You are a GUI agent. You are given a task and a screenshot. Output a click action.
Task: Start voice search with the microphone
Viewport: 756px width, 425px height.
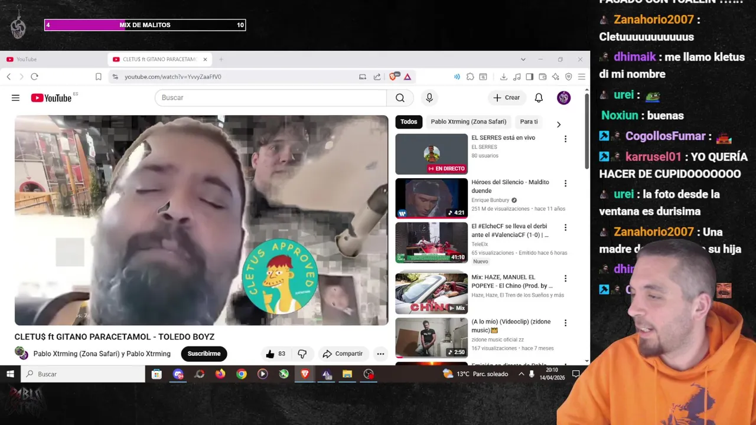[x=429, y=98]
